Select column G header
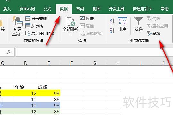This screenshot has width=173, height=115. 95,63
